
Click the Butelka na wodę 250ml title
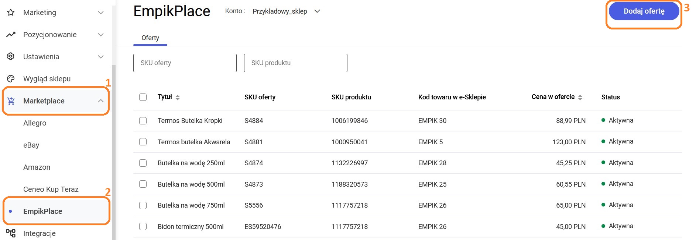tap(191, 163)
